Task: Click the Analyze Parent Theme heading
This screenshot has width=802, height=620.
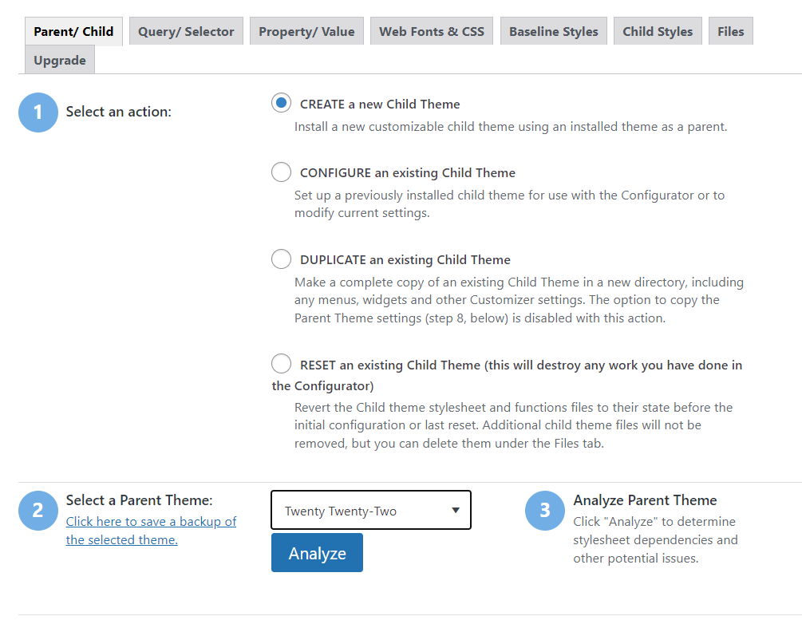Action: coord(645,500)
